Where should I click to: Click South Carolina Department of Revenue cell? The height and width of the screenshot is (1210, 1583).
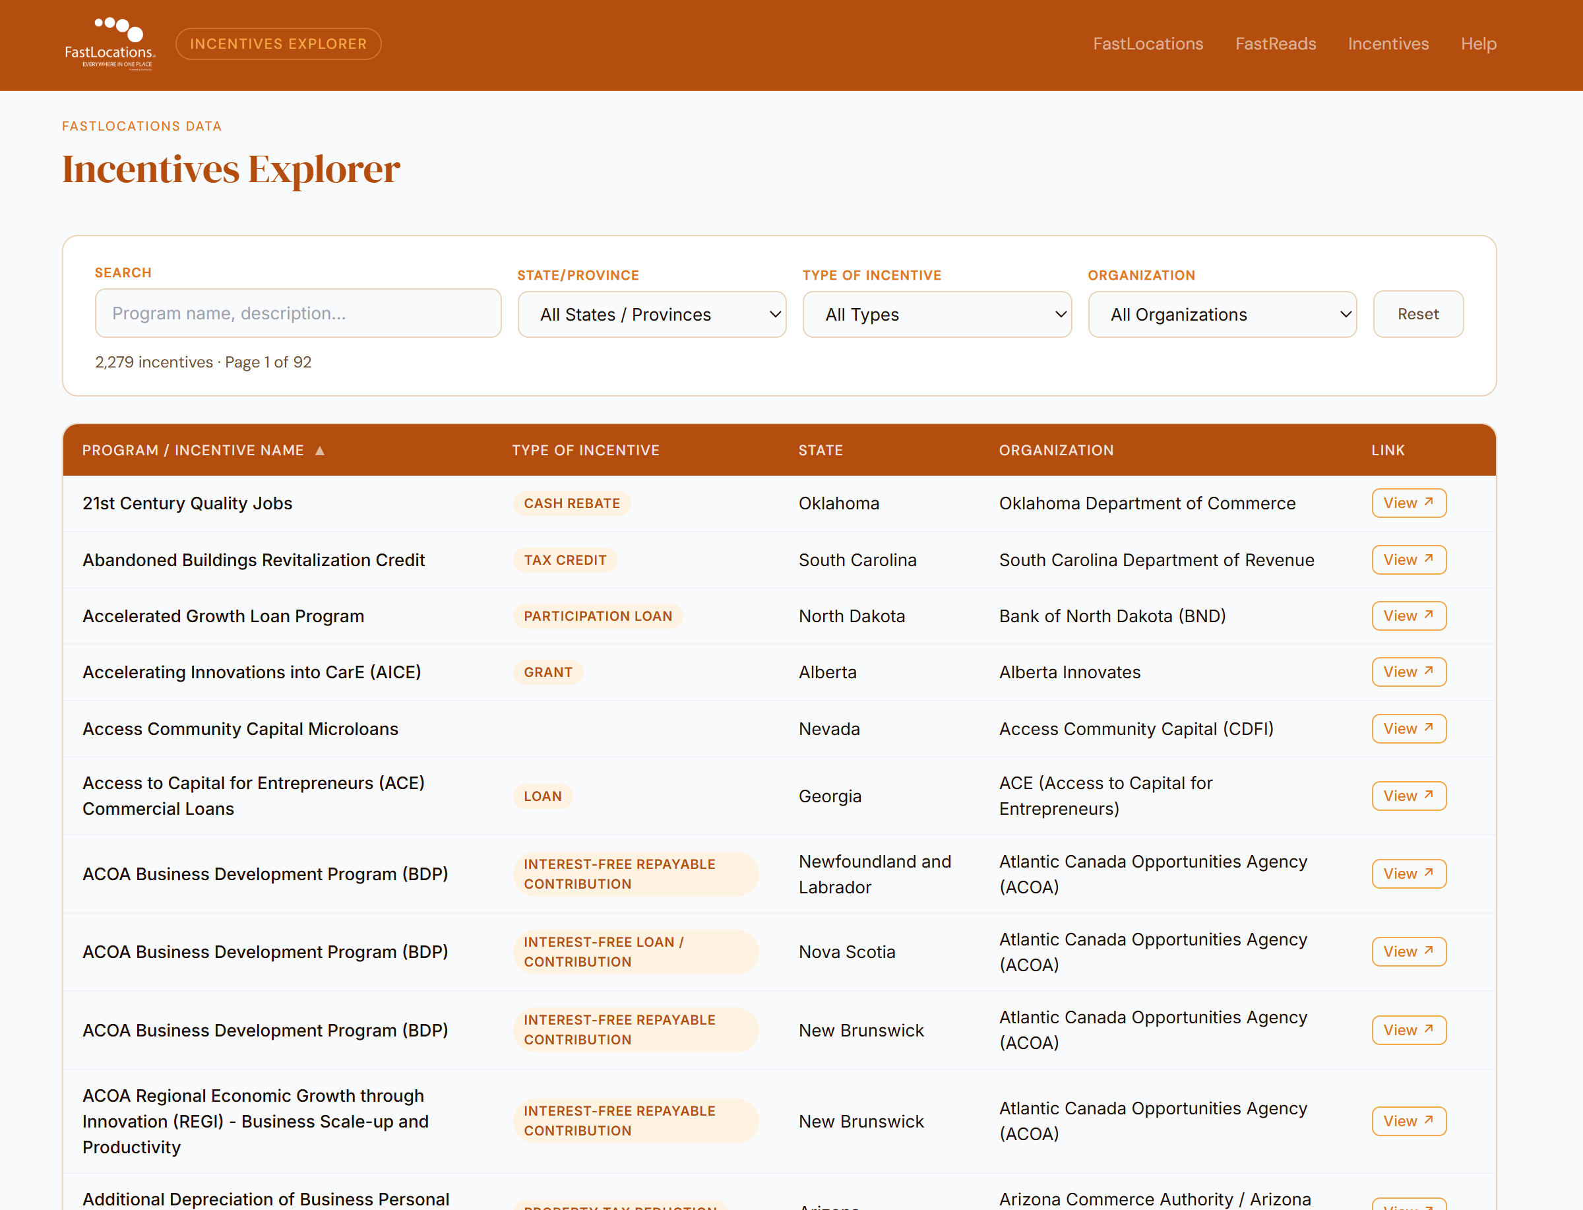[x=1156, y=559]
